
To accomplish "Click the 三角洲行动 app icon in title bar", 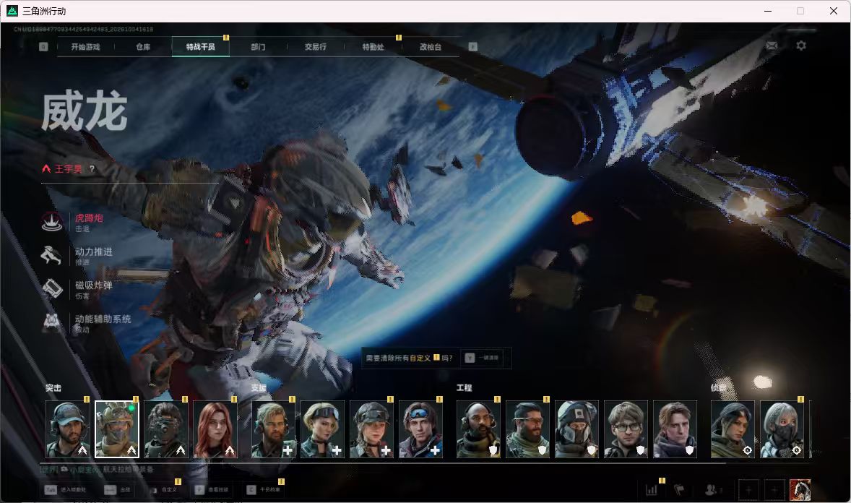I will 12,11.
